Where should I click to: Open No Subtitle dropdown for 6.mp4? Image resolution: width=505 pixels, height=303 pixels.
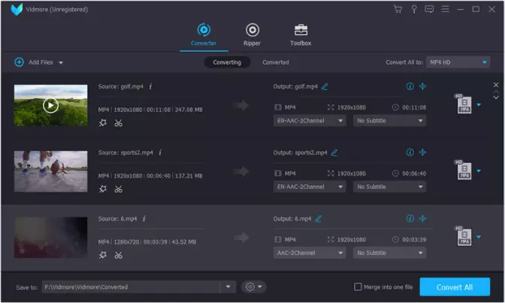390,253
